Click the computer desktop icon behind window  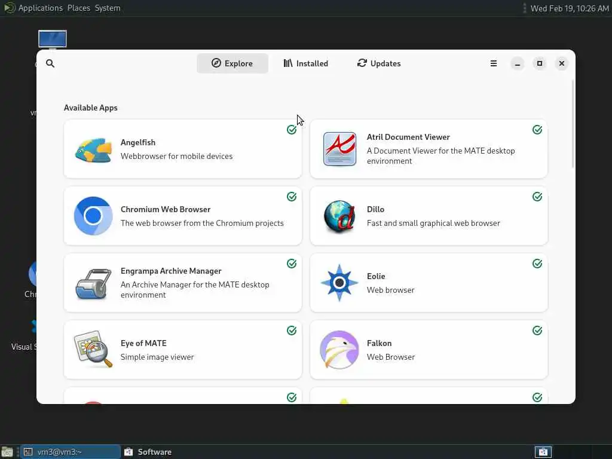point(53,39)
